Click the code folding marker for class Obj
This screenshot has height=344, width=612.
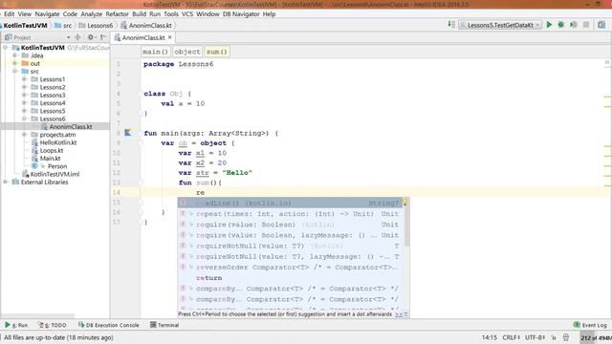click(141, 94)
